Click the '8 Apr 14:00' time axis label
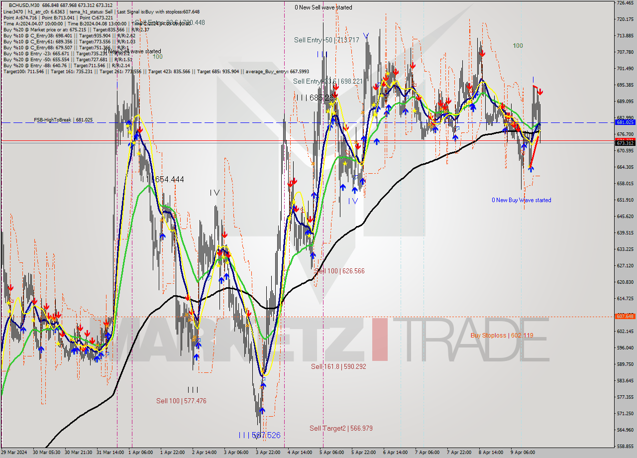 click(491, 453)
